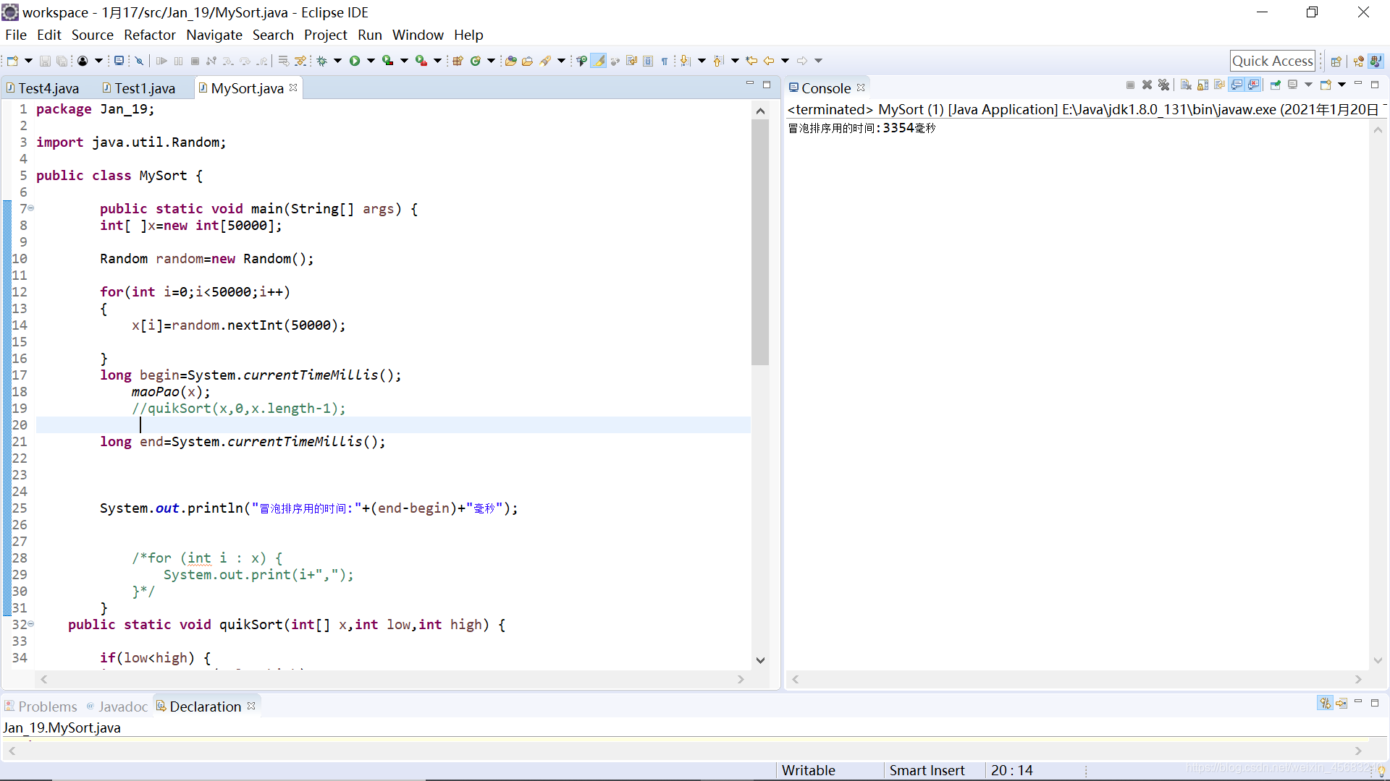Click the editor vertical scrollbar thumb
This screenshot has width=1390, height=781.
(x=759, y=242)
